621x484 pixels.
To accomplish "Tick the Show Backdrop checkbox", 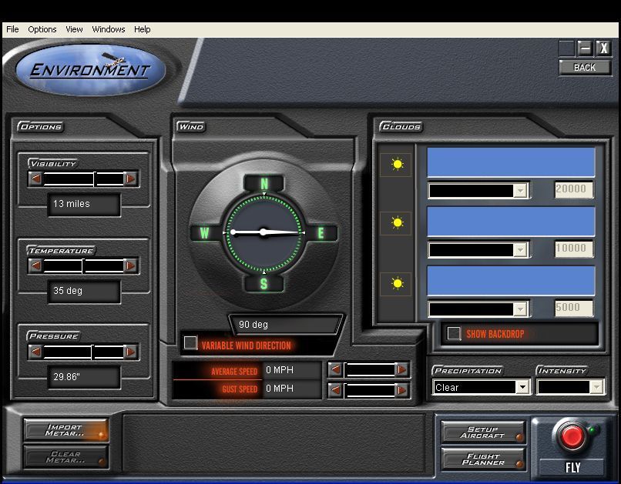I will pyautogui.click(x=454, y=333).
